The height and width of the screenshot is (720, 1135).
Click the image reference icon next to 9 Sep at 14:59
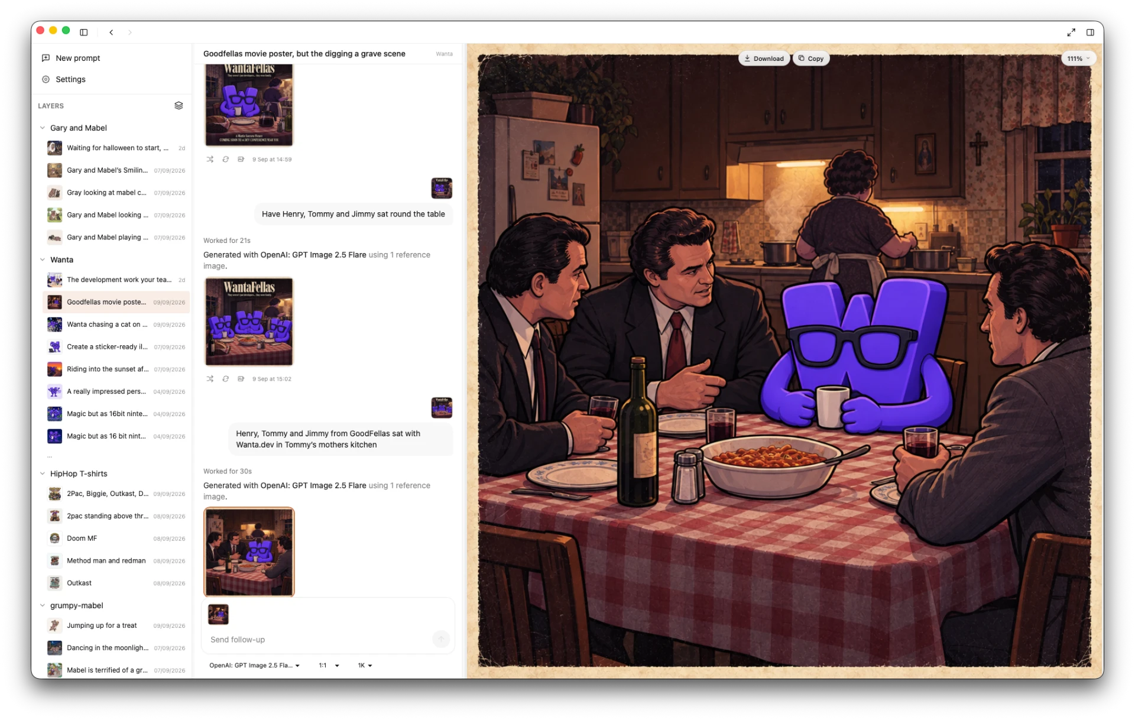pos(241,160)
